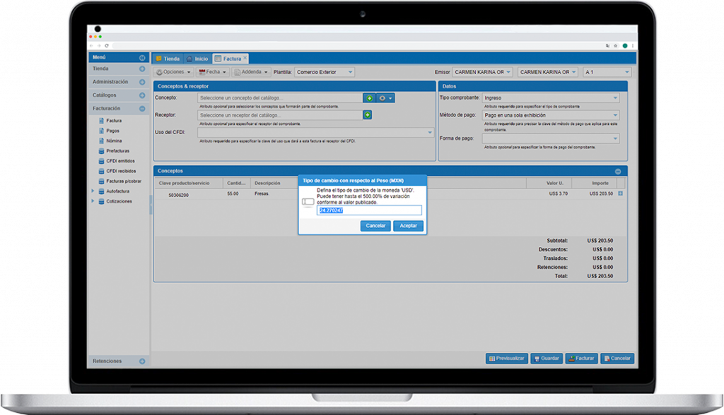Click the green add button beside Concepto field
Screen dimensions: 724x415
[368, 98]
